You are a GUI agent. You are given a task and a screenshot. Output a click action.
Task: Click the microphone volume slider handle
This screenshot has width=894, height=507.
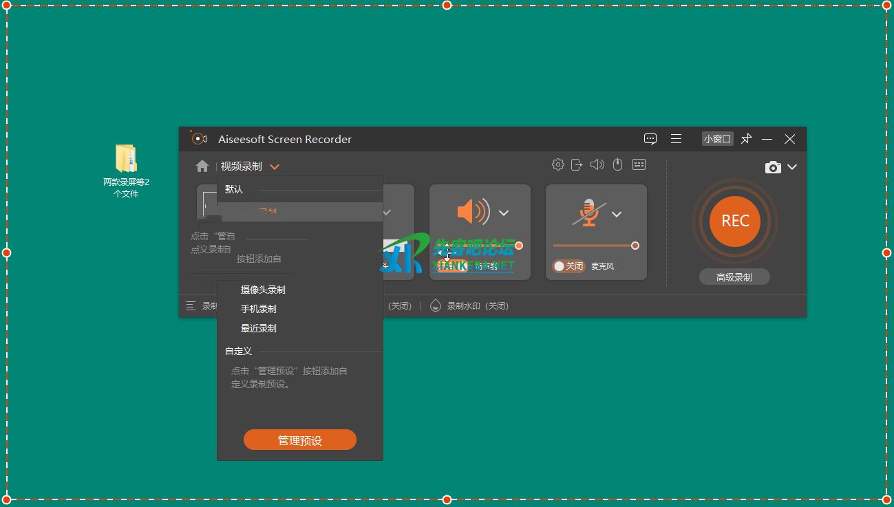click(x=635, y=246)
